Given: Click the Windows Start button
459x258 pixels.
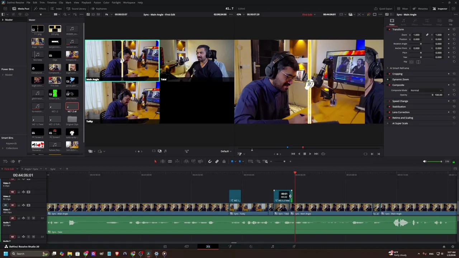Looking at the screenshot, I should [5, 254].
